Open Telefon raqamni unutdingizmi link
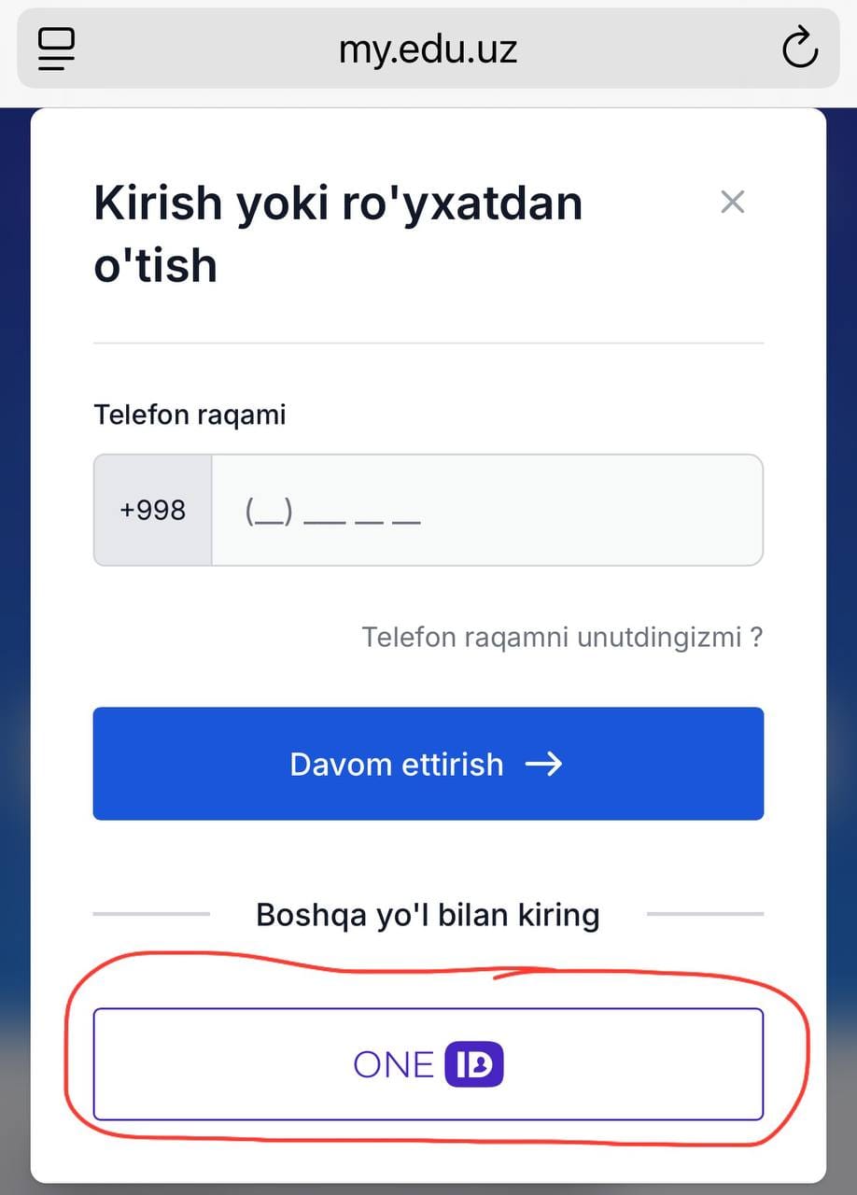This screenshot has width=857, height=1195. coord(562,638)
